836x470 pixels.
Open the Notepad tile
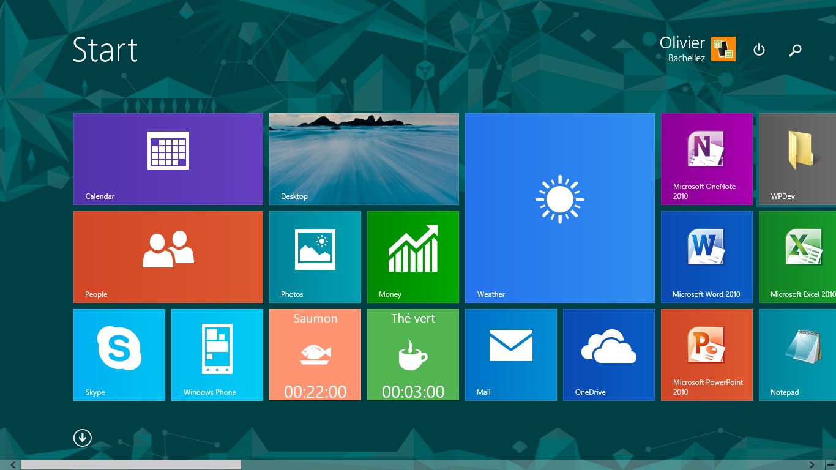[x=797, y=355]
